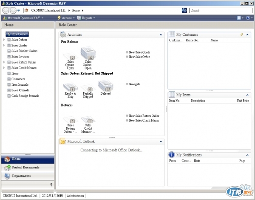The image size is (255, 200).
Task: Click Administrator in the status bar
Action: coord(76,196)
